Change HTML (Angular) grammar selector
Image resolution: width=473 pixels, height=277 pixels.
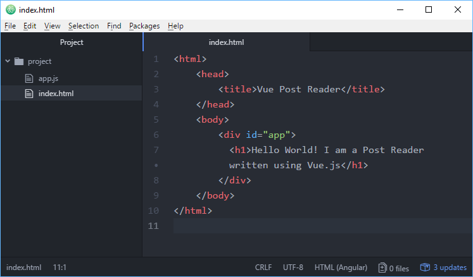coord(341,268)
